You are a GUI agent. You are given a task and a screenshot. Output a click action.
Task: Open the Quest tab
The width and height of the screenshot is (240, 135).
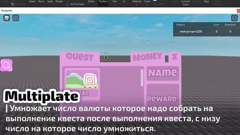pos(80,57)
